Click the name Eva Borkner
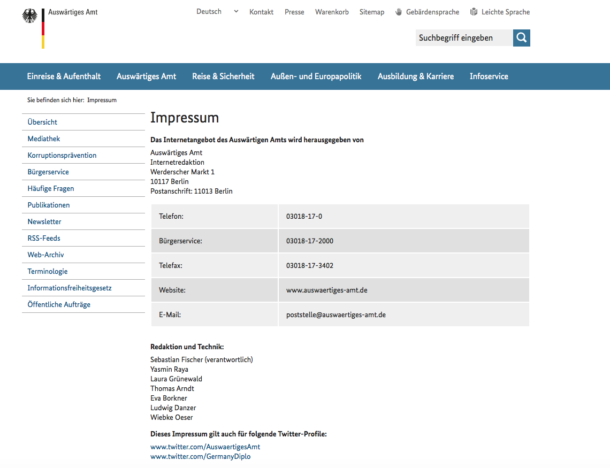This screenshot has width=610, height=468. [169, 398]
